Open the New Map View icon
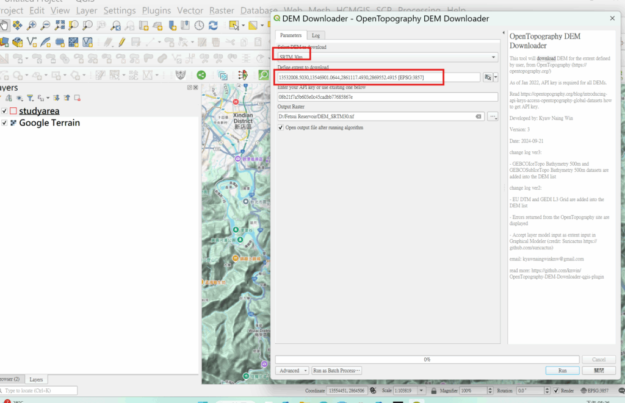The image size is (625, 403). [143, 26]
